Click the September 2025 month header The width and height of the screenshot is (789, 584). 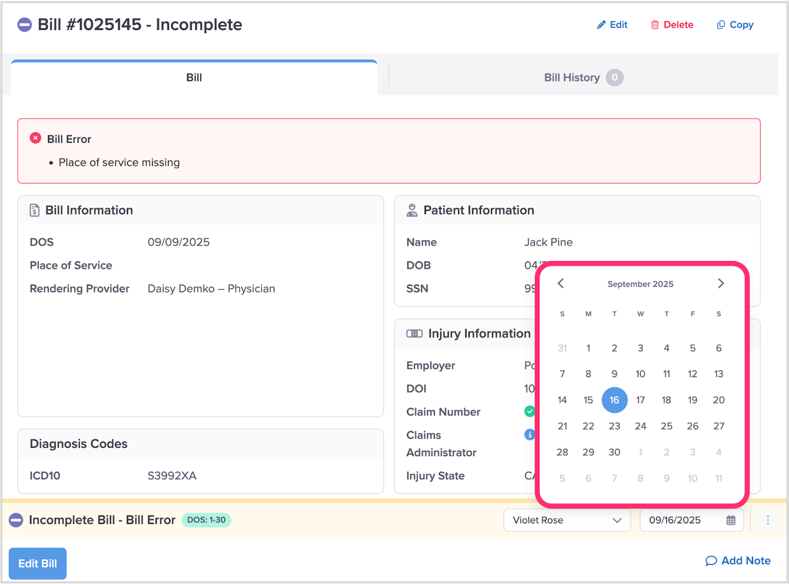[x=640, y=284]
